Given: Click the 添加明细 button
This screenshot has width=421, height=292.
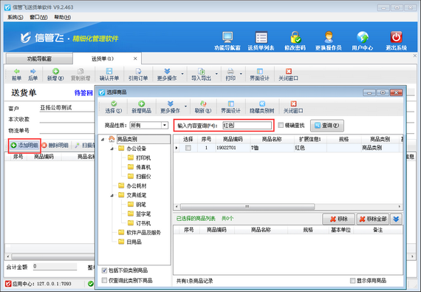Looking at the screenshot, I should coord(24,146).
